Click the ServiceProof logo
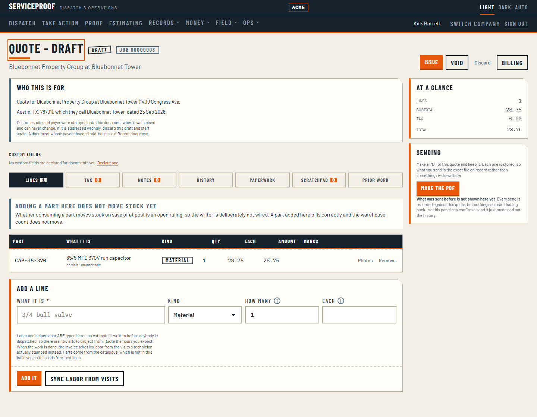 [32, 7]
